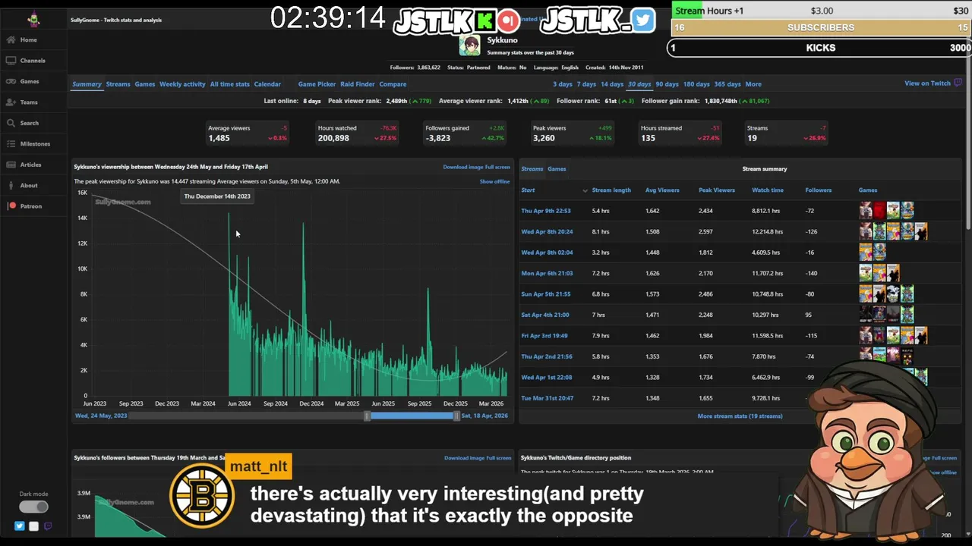Open the Sat Apr 4th 21:00 stream
This screenshot has width=972, height=546.
pyautogui.click(x=545, y=315)
